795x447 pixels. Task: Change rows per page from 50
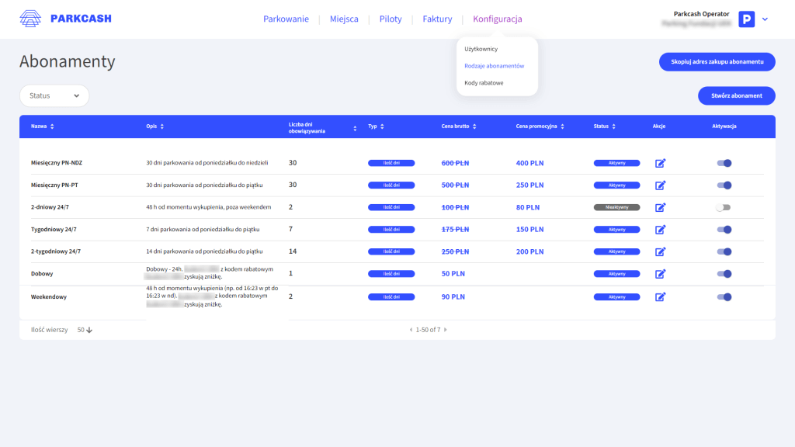tap(85, 330)
